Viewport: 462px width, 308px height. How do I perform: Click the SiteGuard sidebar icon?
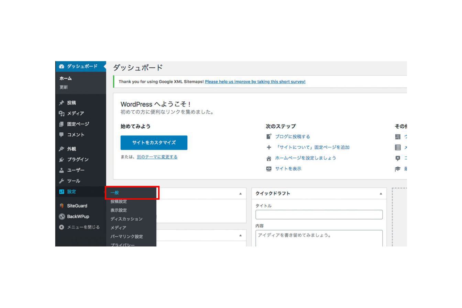tap(62, 206)
